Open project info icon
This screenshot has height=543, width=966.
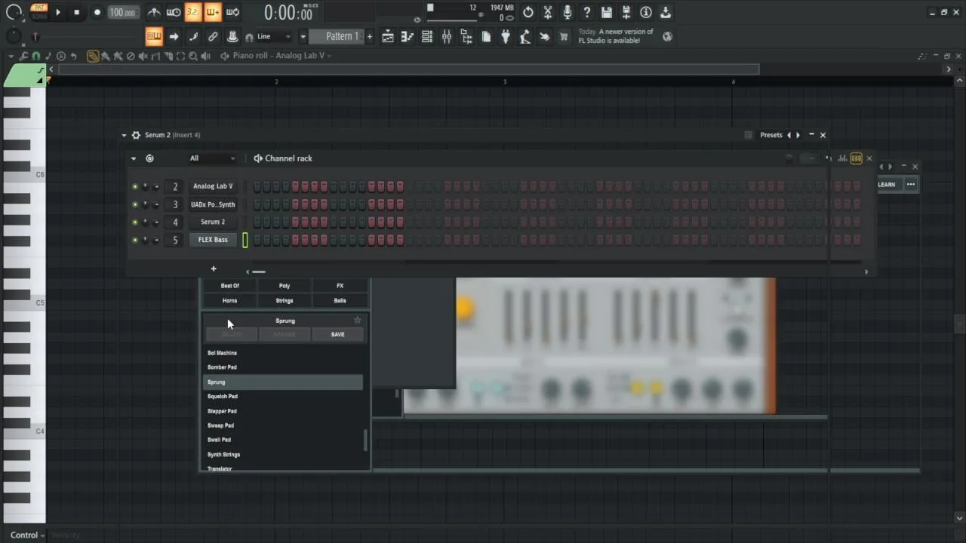click(x=646, y=12)
